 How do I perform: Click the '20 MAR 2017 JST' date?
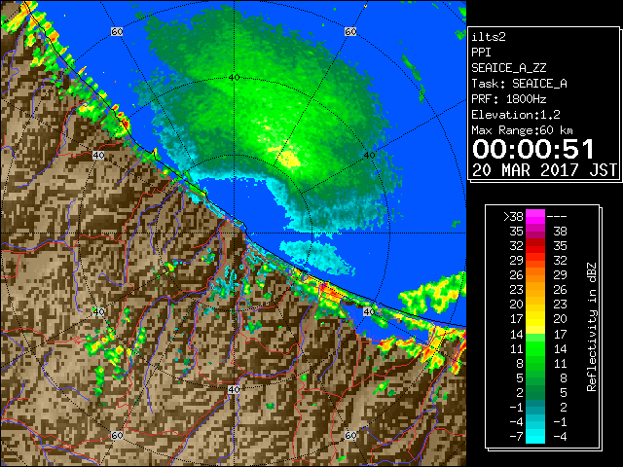pos(544,170)
